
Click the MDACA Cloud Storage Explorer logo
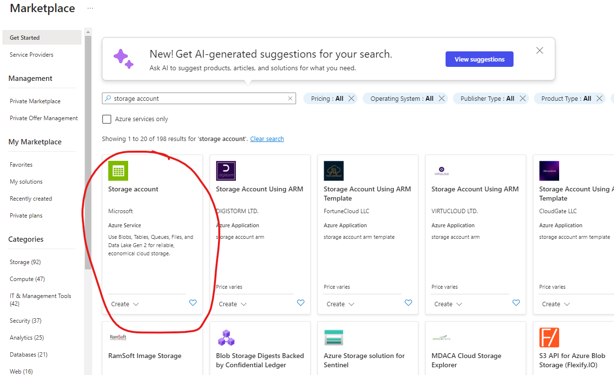coord(441,338)
